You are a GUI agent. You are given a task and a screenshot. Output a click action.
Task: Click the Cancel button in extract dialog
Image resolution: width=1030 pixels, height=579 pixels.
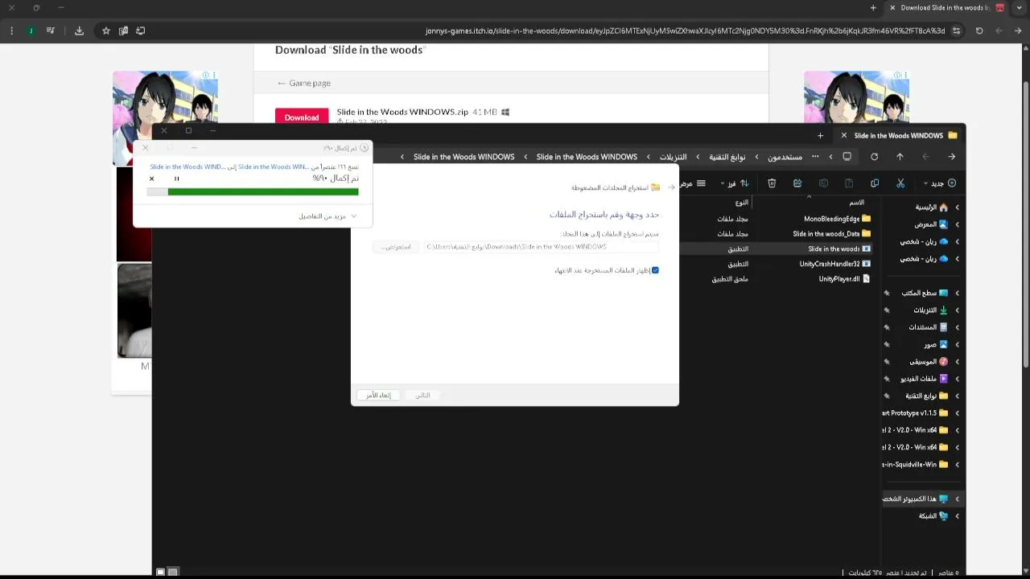tap(378, 395)
